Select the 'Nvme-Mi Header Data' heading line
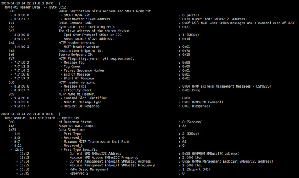This screenshot has width=299, height=178. (35, 7)
